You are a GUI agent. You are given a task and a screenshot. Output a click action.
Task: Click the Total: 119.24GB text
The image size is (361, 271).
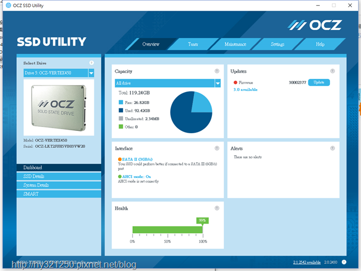pyautogui.click(x=134, y=93)
